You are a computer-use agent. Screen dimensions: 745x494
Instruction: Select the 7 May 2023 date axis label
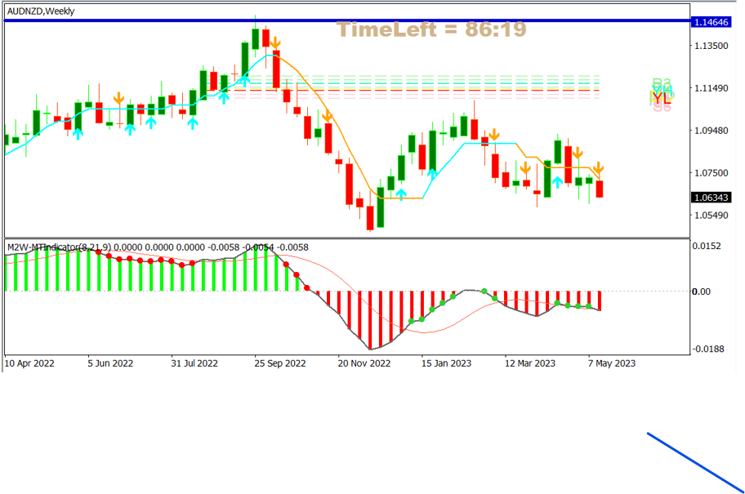(611, 363)
